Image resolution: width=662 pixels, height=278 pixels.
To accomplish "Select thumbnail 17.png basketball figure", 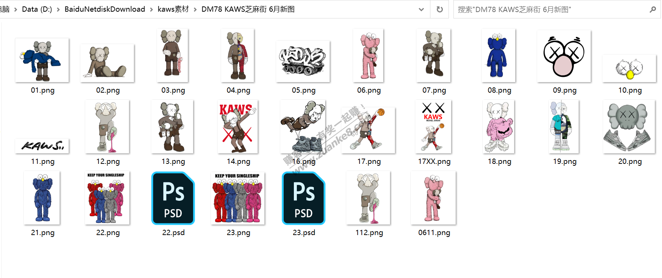I will pos(369,130).
